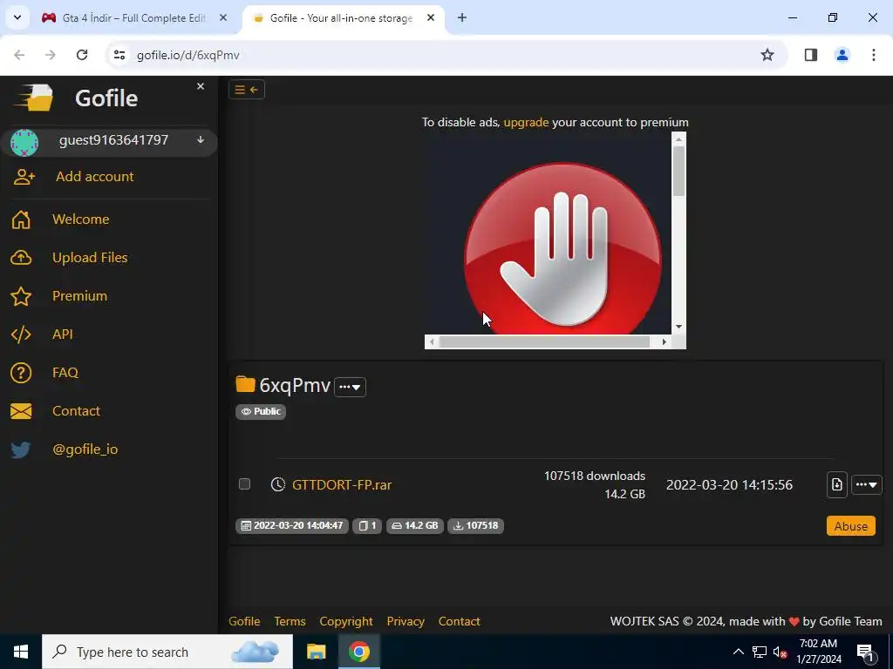
Task: Toggle sidebar with hamburger arrow button
Action: coord(247,90)
